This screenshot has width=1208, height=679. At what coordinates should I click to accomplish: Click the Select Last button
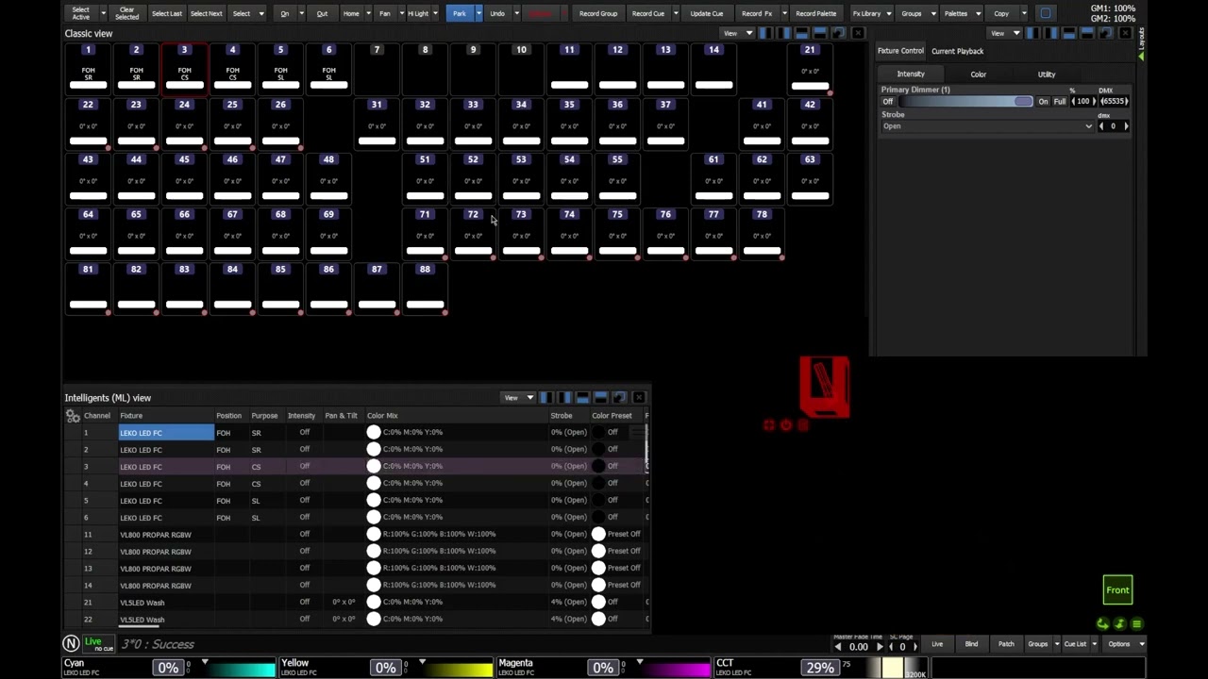pos(166,13)
